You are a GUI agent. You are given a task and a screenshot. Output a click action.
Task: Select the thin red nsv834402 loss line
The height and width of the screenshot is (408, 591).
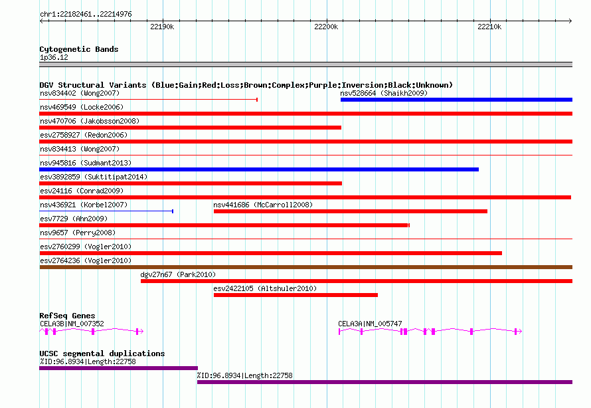(x=149, y=100)
